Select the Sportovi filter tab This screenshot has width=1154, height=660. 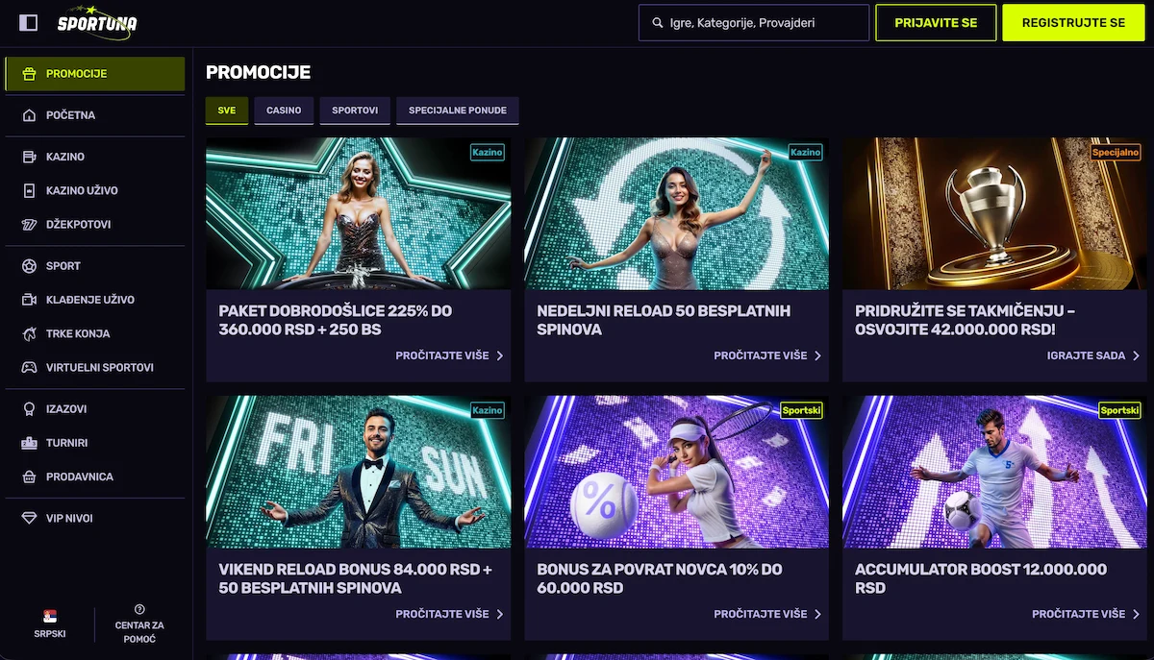pos(355,110)
